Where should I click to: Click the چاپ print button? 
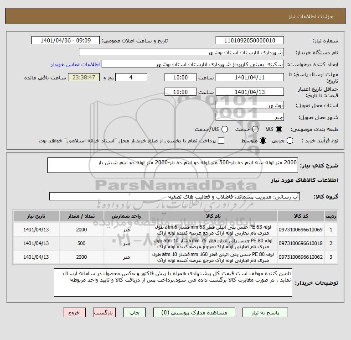coord(134,313)
